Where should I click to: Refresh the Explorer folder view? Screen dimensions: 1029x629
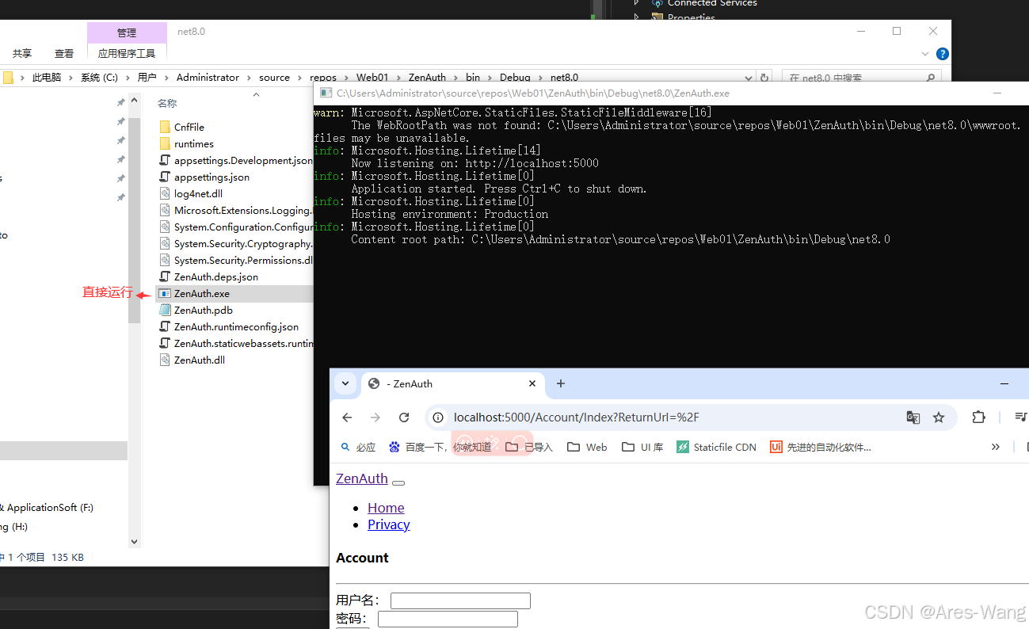764,78
